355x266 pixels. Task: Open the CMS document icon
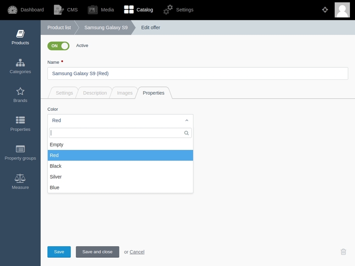(58, 10)
